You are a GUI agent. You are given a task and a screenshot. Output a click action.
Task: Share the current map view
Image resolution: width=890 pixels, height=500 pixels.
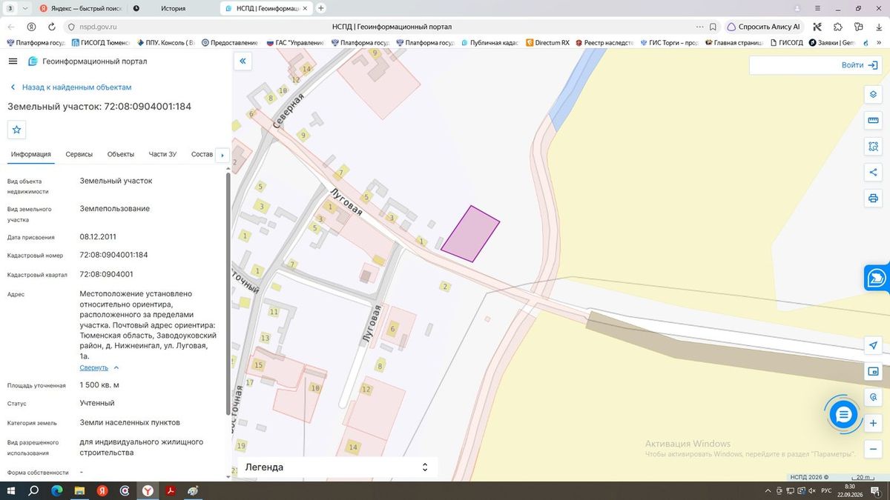tap(873, 173)
